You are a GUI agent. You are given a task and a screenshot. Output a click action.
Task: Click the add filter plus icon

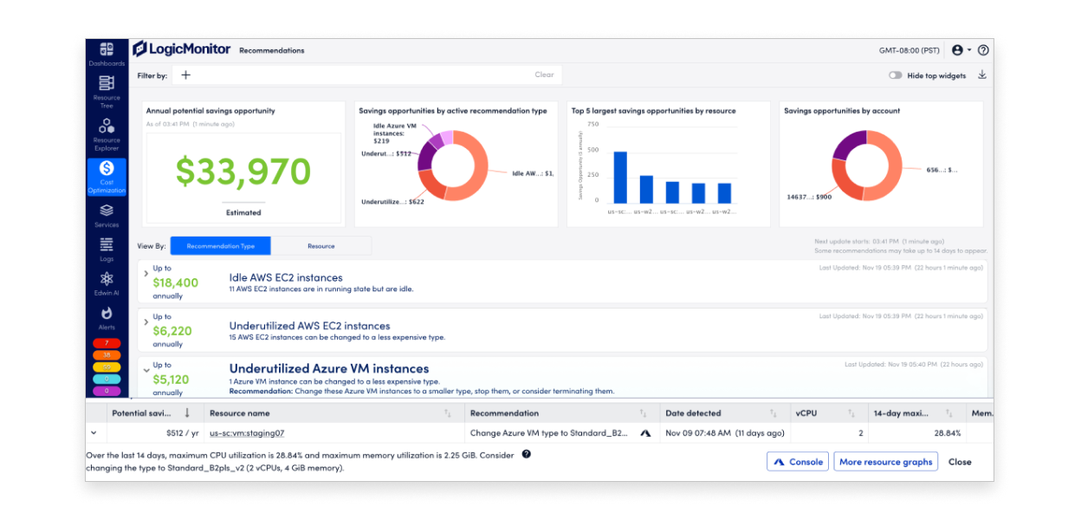click(x=185, y=75)
